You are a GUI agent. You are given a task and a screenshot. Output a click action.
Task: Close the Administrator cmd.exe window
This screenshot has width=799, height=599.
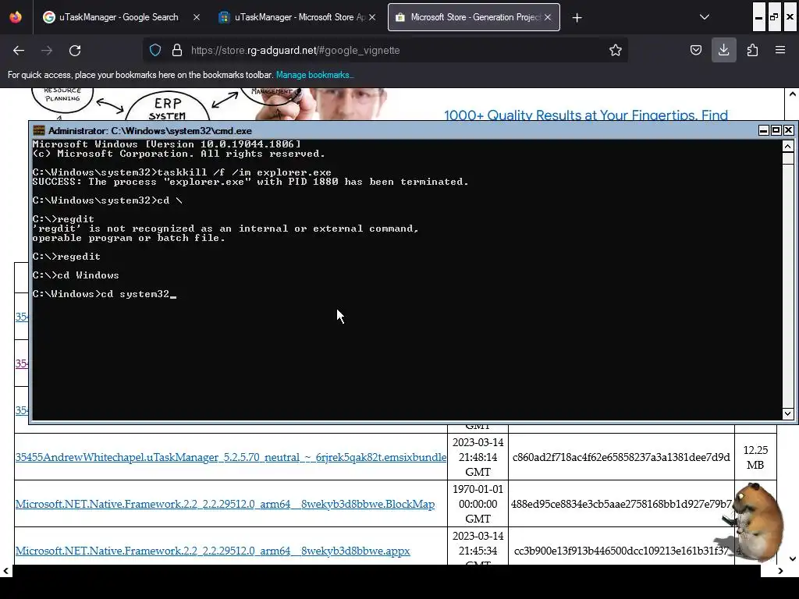[x=788, y=130]
